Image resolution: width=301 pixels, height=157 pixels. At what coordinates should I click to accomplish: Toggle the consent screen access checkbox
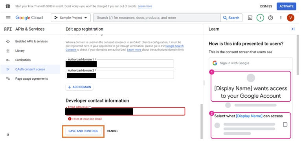pos(285,124)
